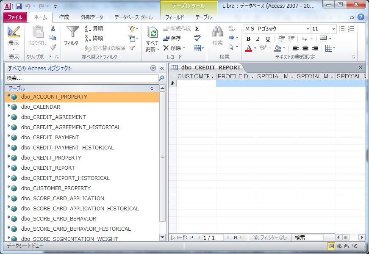Open the ファイル tab

coord(15,17)
